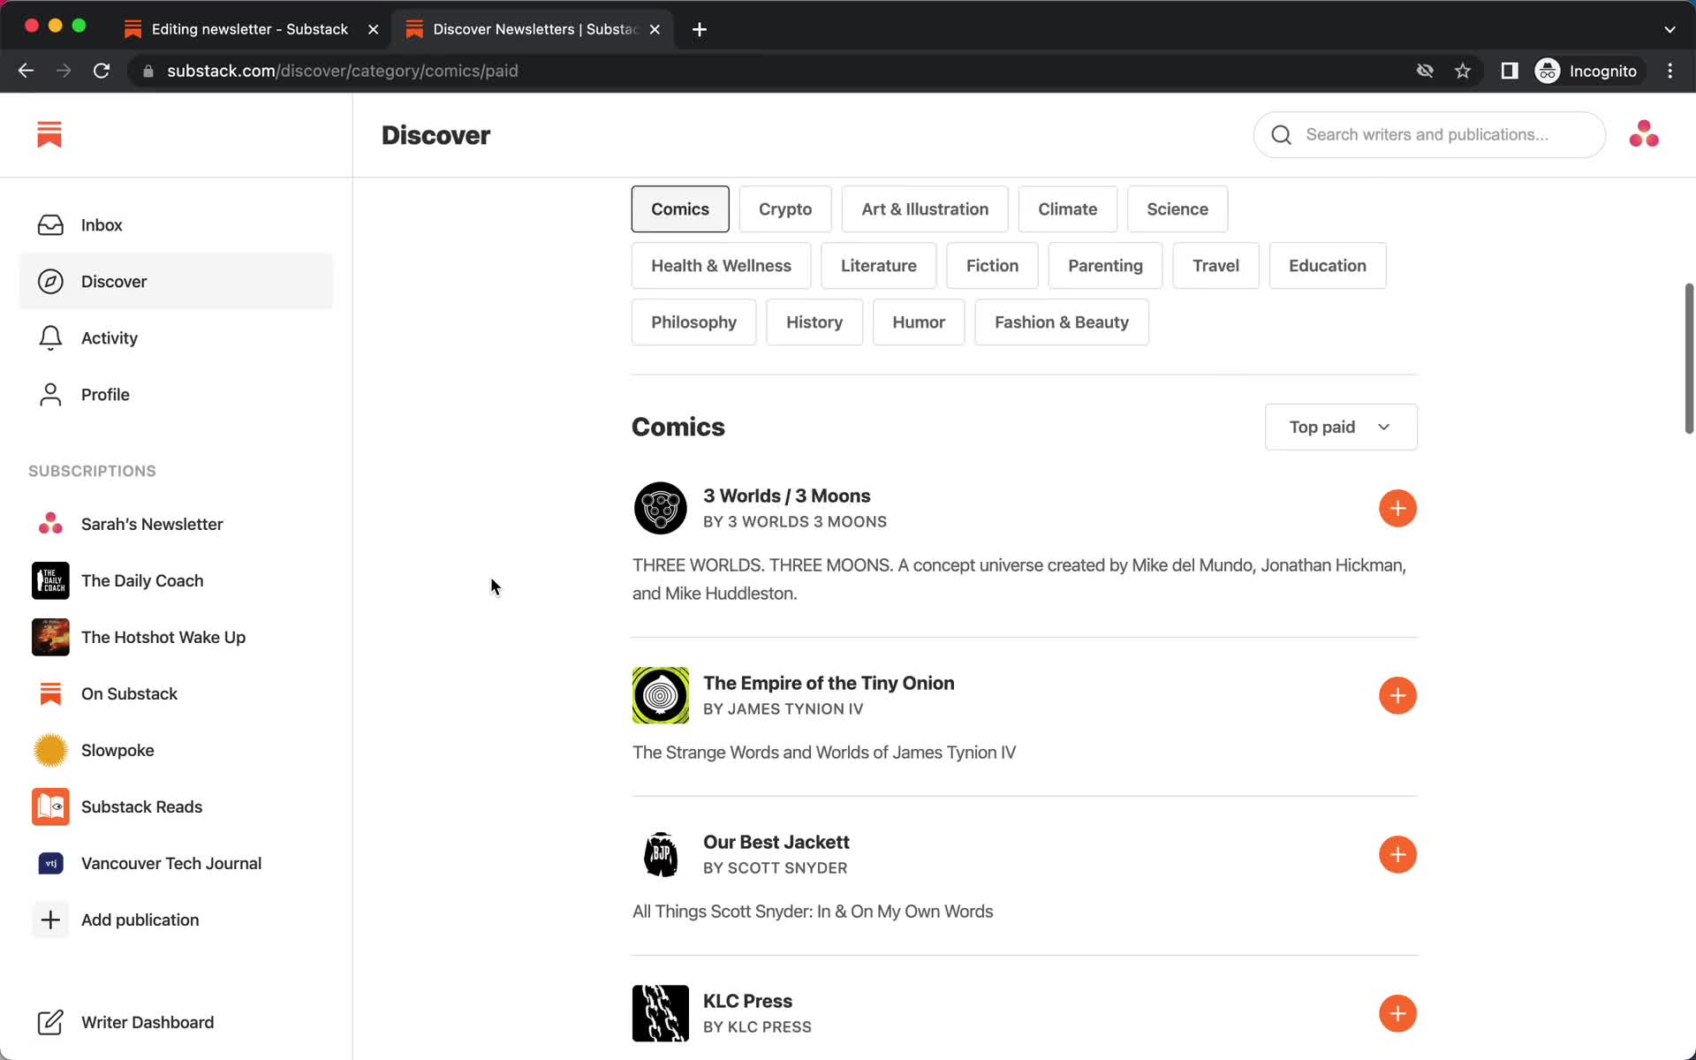Click the search writers input field

point(1431,134)
